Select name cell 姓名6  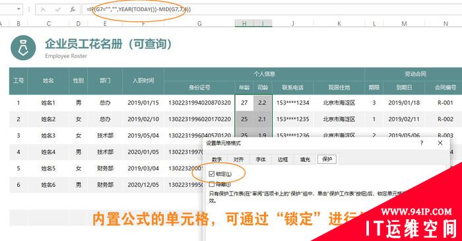48,185
